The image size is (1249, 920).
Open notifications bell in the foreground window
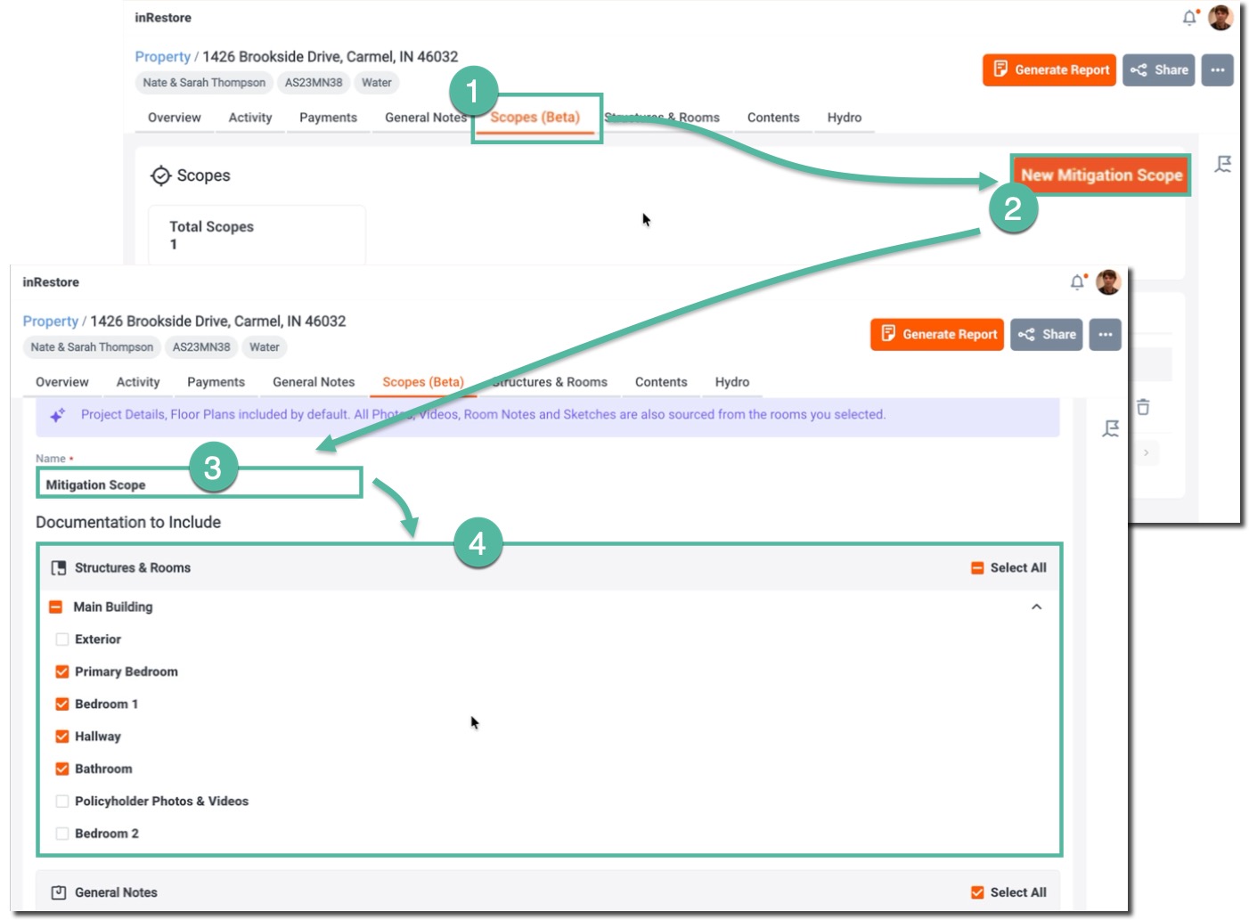coord(1077,282)
